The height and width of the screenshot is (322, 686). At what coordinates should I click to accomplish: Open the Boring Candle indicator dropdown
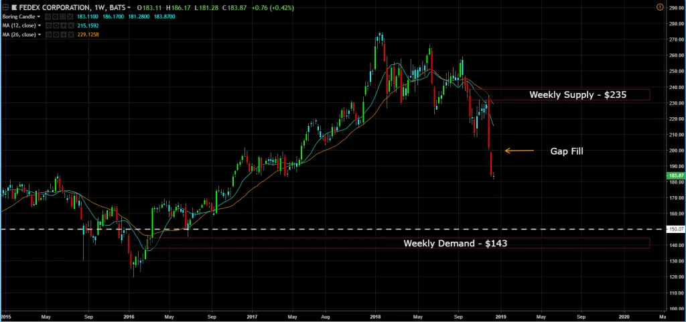click(x=38, y=17)
